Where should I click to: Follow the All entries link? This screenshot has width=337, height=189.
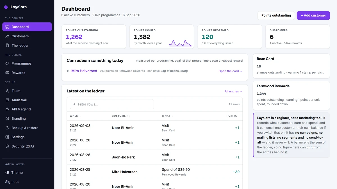click(234, 91)
